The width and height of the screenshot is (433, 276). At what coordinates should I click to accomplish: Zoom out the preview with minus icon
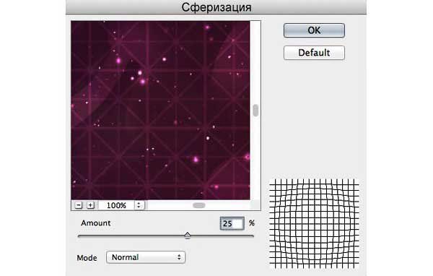coord(79,205)
